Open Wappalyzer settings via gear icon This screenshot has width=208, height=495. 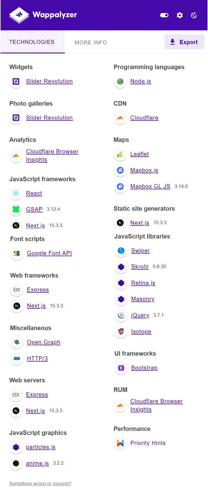[x=179, y=15]
